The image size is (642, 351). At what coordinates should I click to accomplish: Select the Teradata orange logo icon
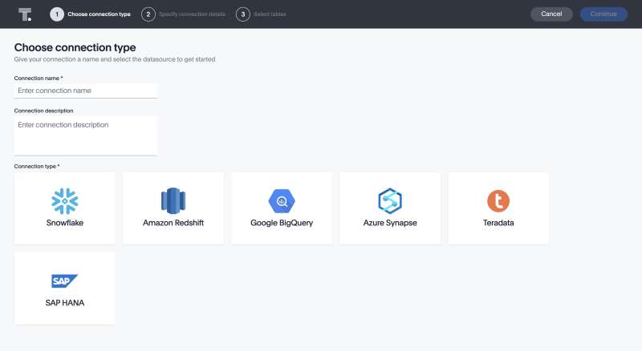(x=498, y=201)
